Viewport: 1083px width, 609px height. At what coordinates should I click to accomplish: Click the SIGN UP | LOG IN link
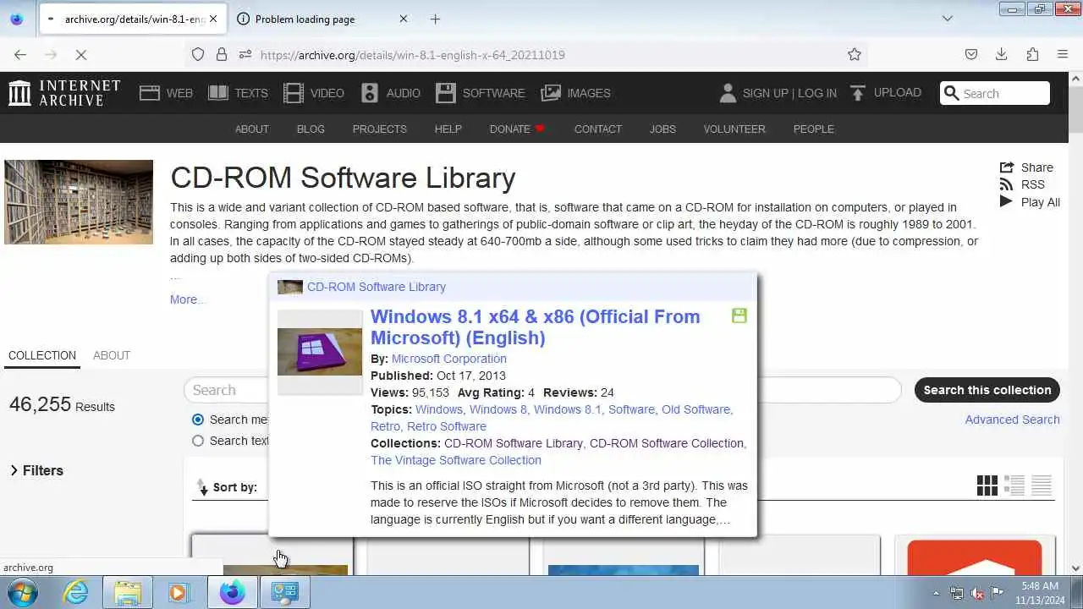(789, 93)
